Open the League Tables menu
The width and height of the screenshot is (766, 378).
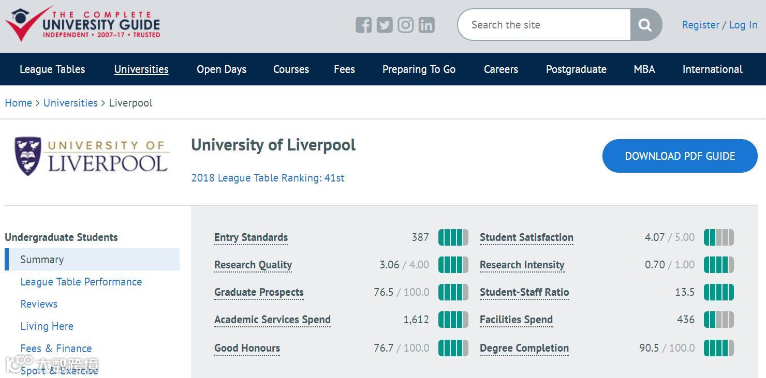52,69
